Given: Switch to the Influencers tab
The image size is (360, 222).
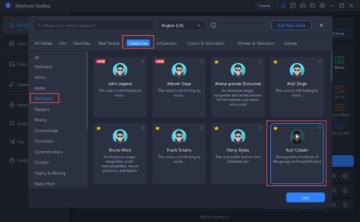Looking at the screenshot, I should [x=166, y=43].
